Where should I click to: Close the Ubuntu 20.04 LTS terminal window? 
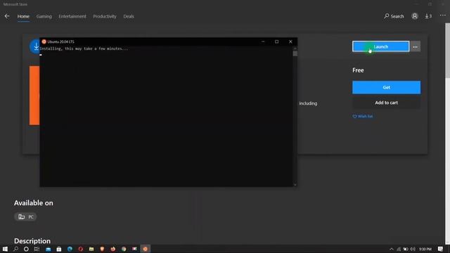[x=290, y=41]
